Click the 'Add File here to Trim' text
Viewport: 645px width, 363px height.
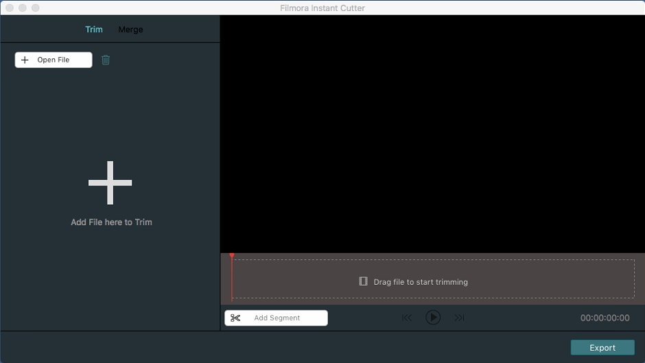pos(111,222)
